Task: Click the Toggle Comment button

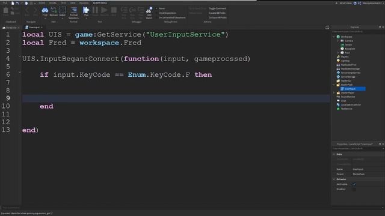Action: [x=218, y=8]
